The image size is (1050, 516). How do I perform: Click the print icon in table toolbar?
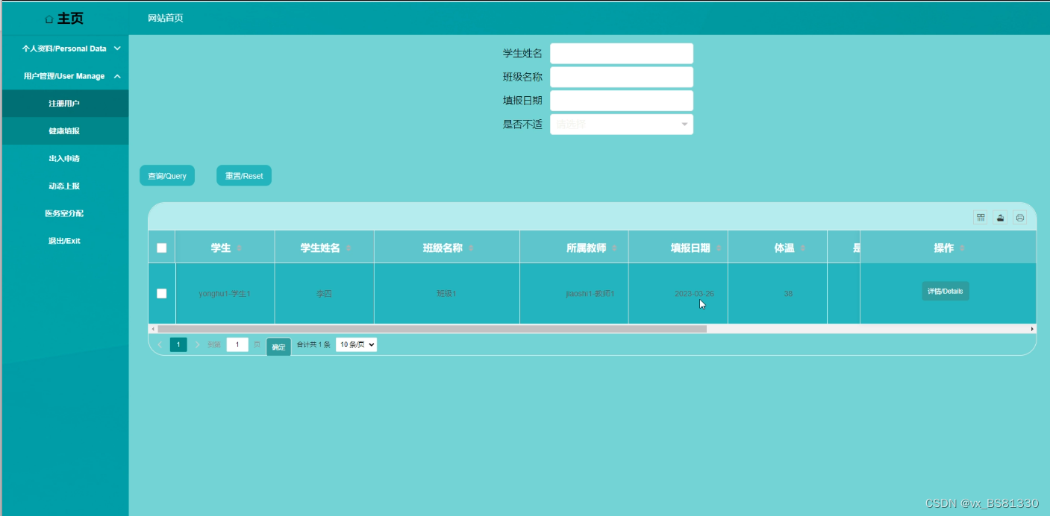[x=1020, y=218]
